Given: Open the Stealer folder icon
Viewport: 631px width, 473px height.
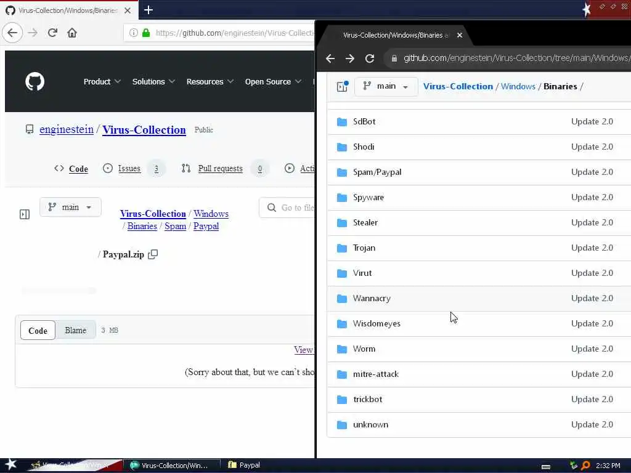Looking at the screenshot, I should pos(342,223).
